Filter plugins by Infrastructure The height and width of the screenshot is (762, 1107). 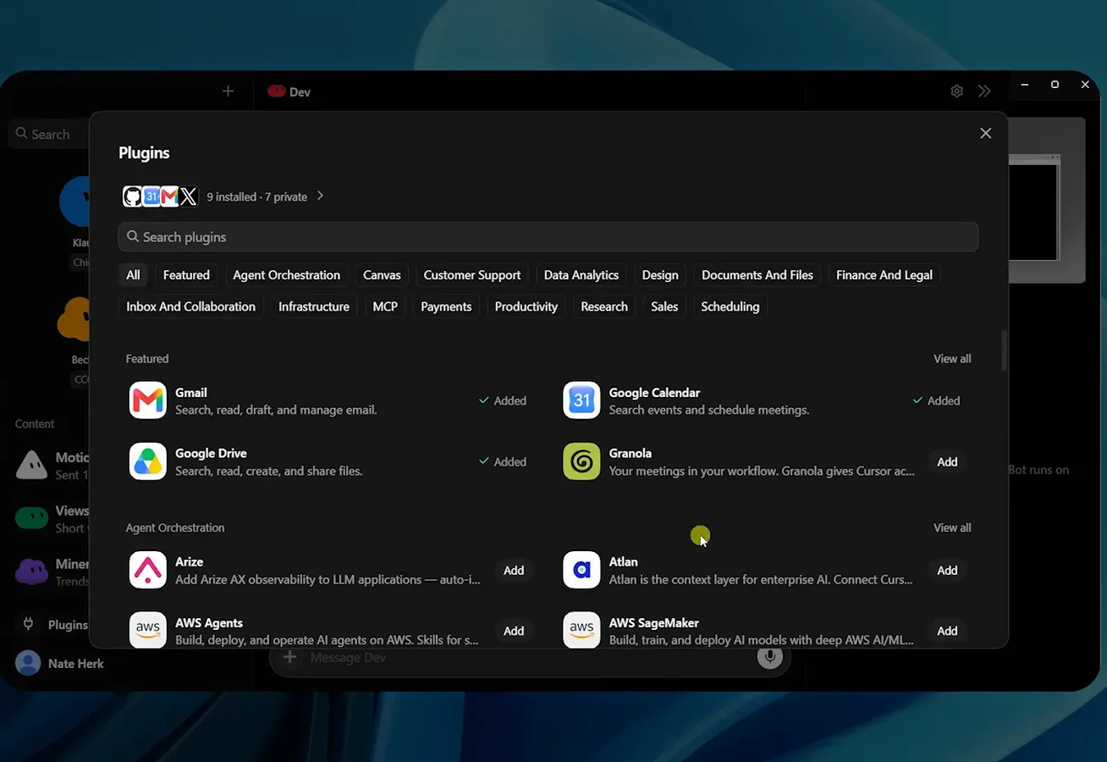click(x=314, y=306)
